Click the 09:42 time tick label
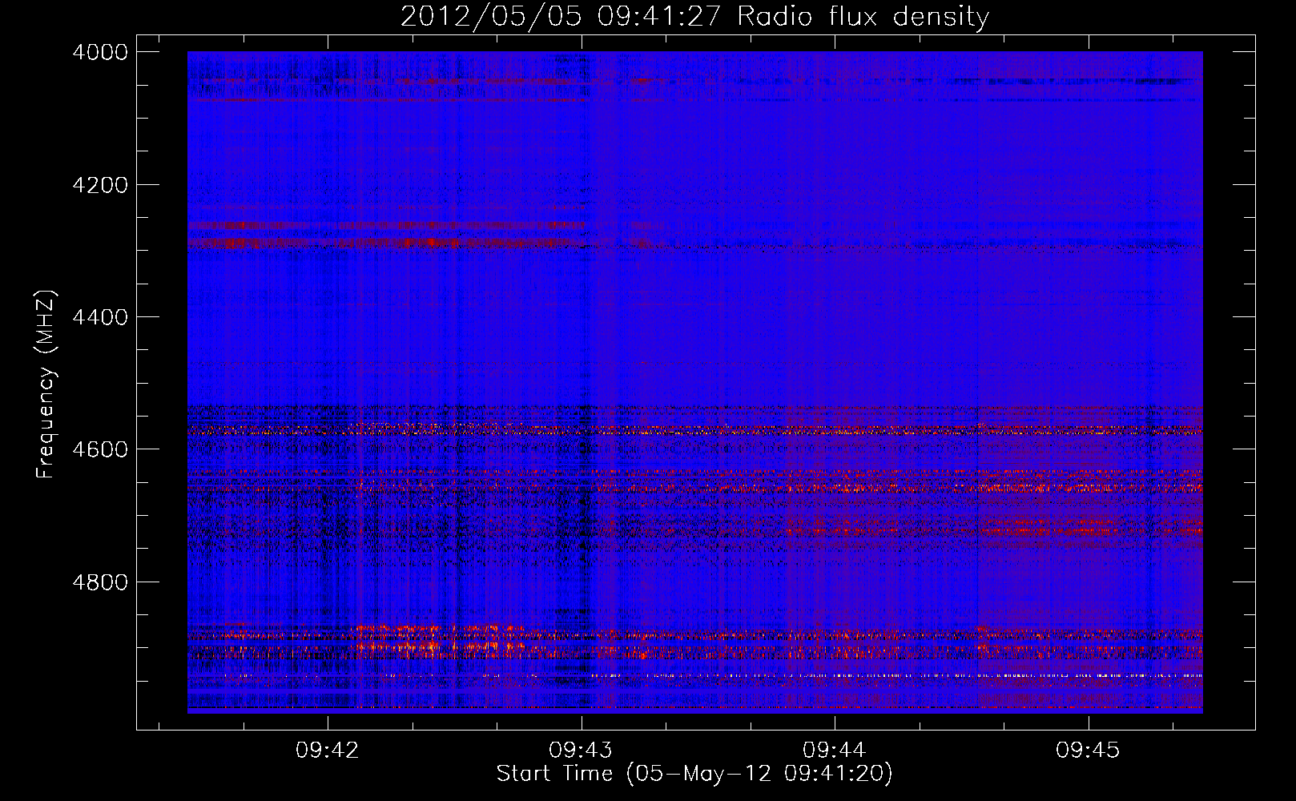The image size is (1296, 801). pos(328,751)
